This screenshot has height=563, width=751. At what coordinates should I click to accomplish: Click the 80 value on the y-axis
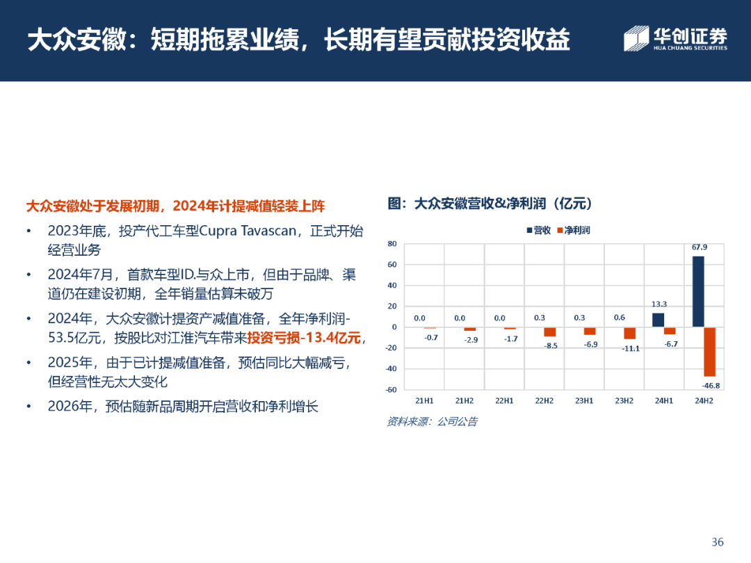pyautogui.click(x=391, y=244)
